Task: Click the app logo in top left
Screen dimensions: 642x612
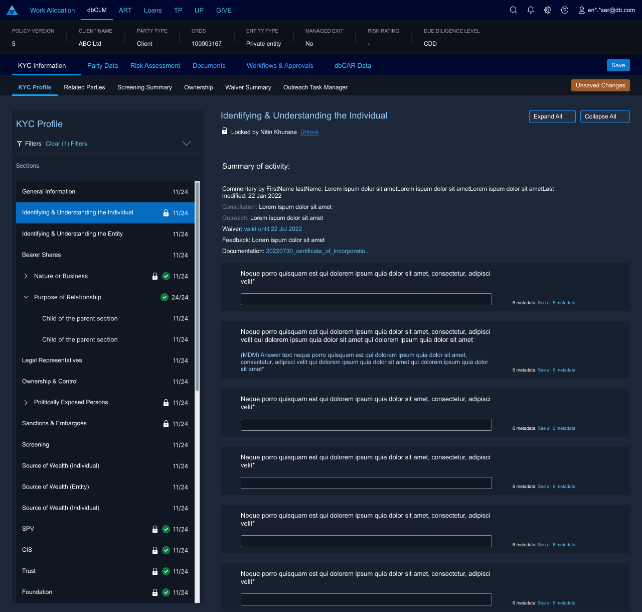Action: tap(12, 10)
